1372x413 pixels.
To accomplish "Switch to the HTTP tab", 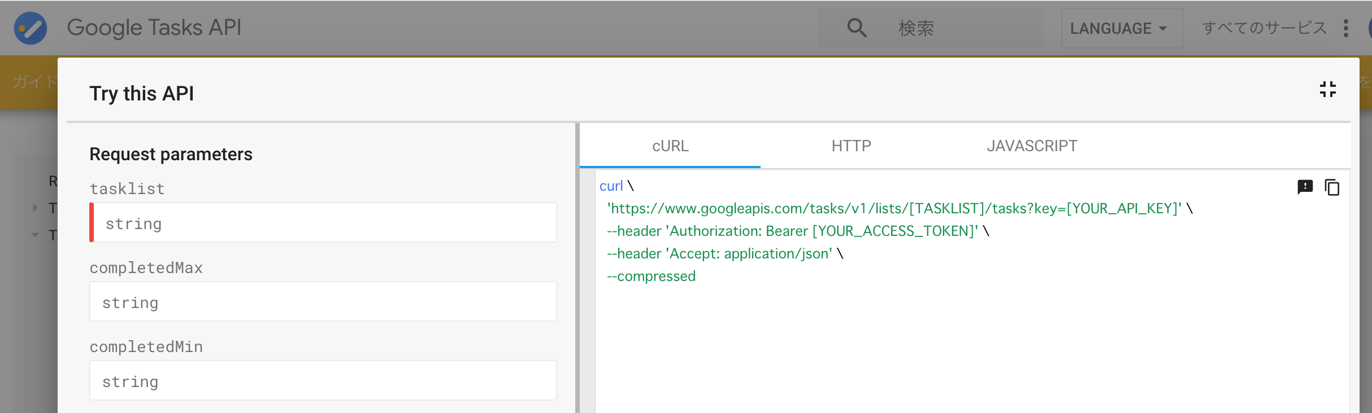I will click(x=851, y=146).
